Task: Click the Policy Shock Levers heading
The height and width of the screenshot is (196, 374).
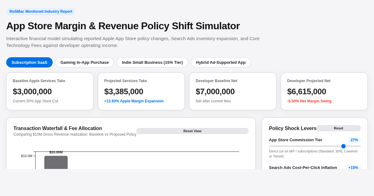Action: point(293,128)
